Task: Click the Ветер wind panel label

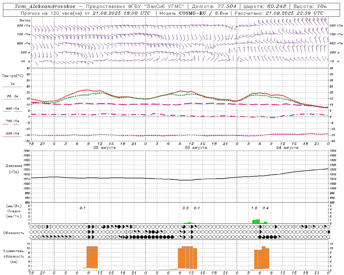Action: click(x=25, y=20)
